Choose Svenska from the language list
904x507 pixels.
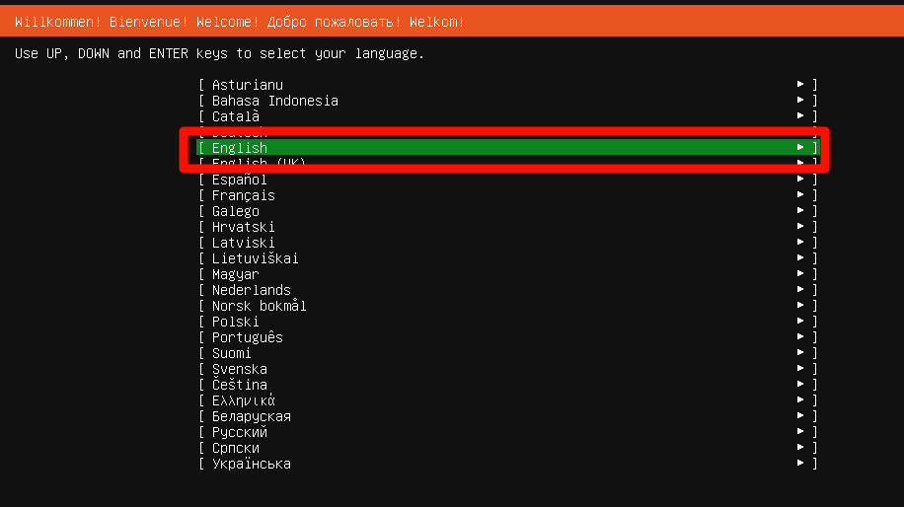239,369
